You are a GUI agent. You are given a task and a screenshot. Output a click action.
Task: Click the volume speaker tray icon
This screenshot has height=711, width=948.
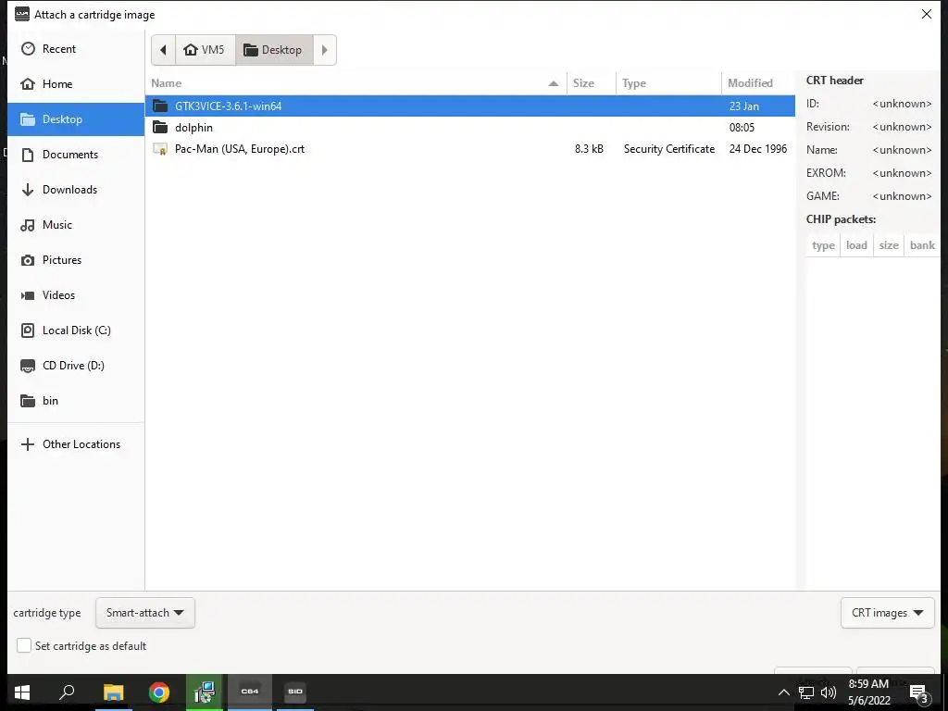pyautogui.click(x=829, y=692)
